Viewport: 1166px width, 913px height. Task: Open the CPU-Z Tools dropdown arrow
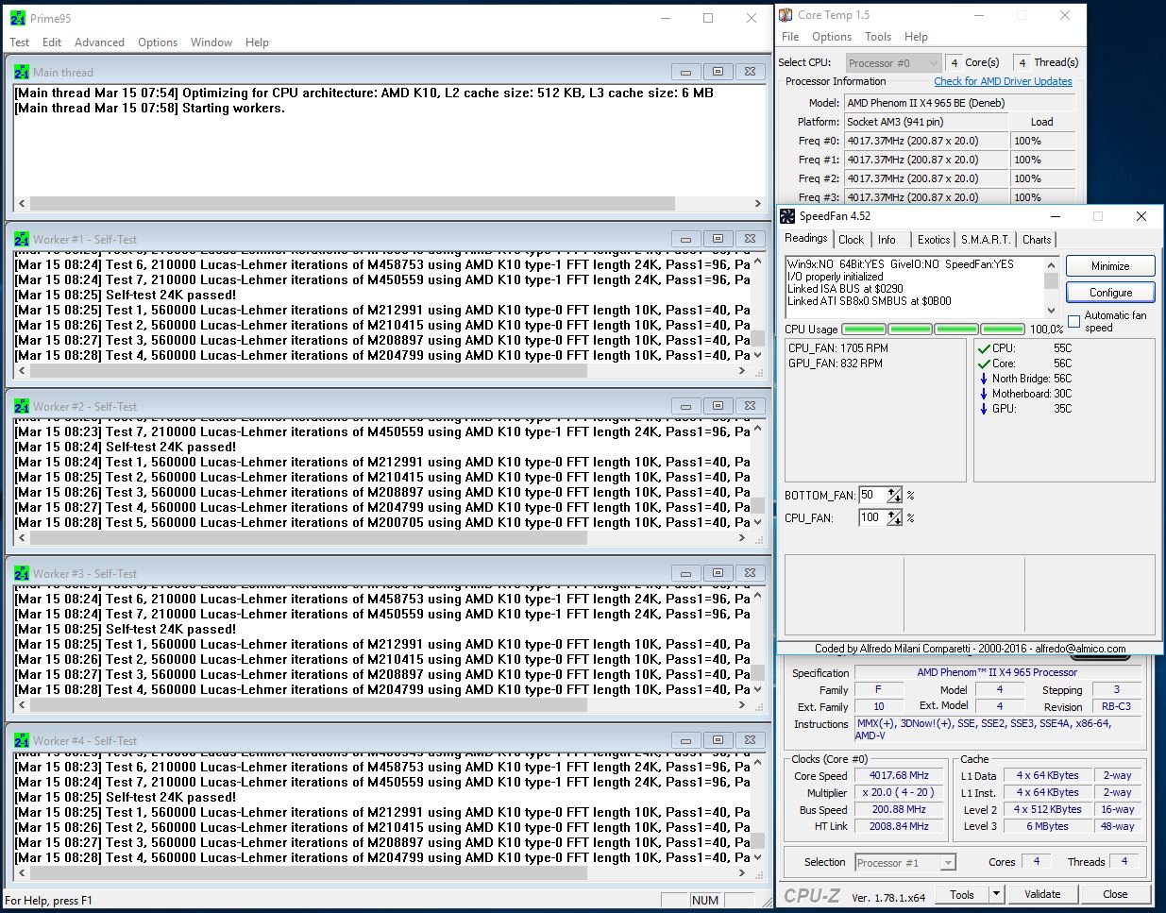[995, 893]
